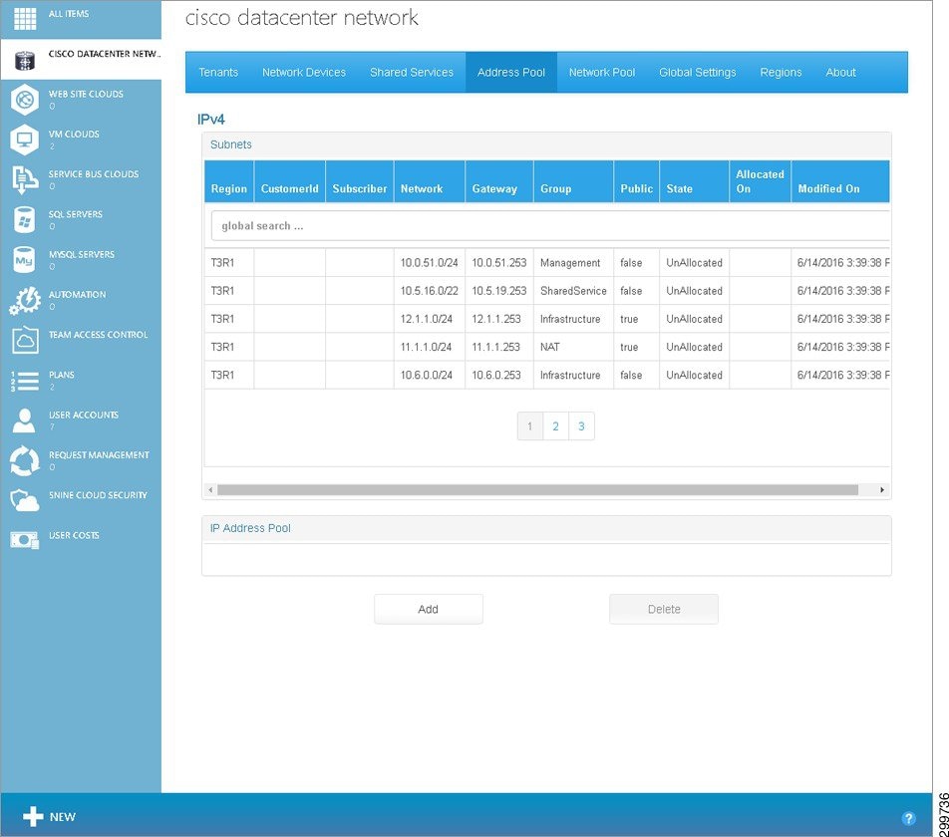Switch to the Network Devices tab
This screenshot has height=837, width=949.
tap(304, 72)
